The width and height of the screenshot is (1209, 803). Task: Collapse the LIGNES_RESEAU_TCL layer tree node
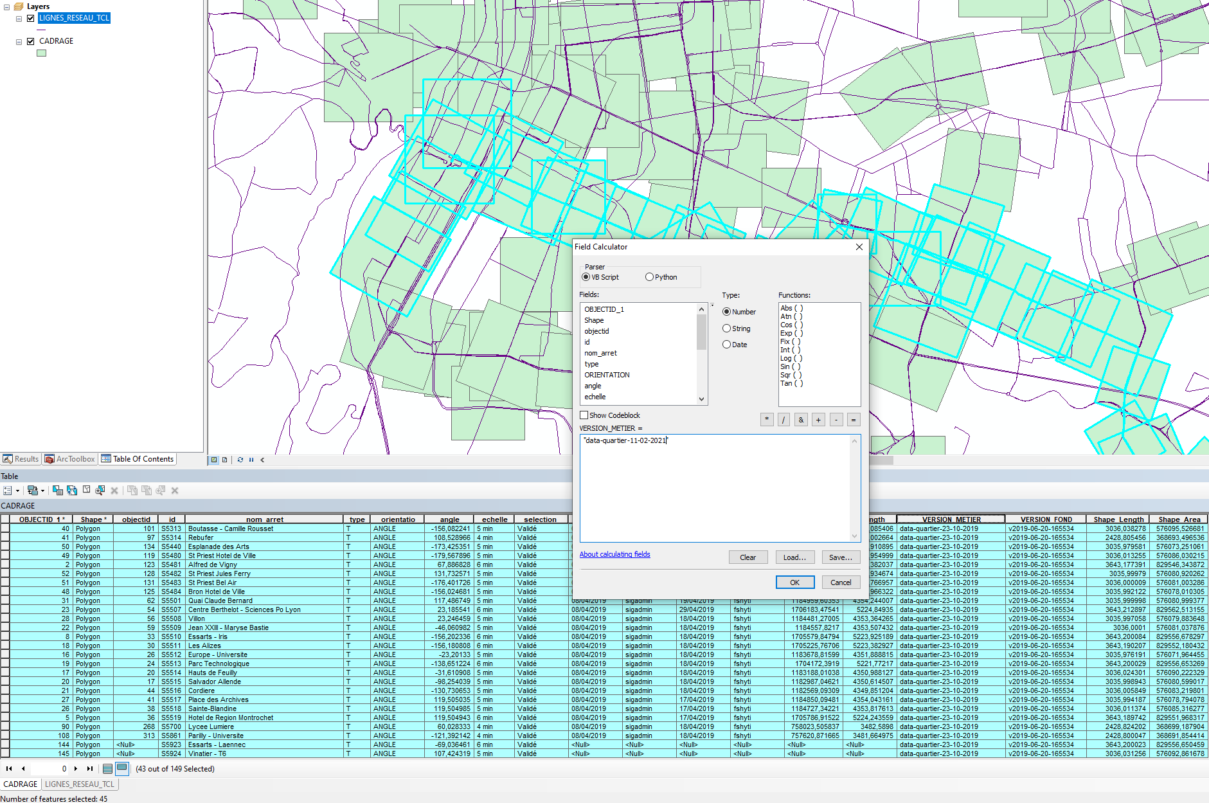[x=19, y=19]
